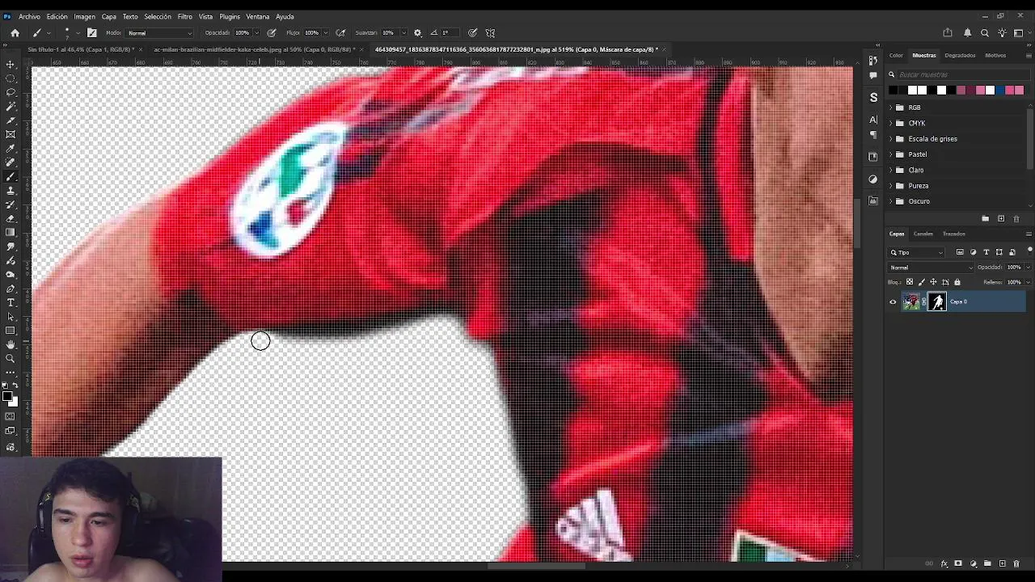Image resolution: width=1035 pixels, height=582 pixels.
Task: Open the layer filter Tipo dropdown
Action: (x=916, y=252)
